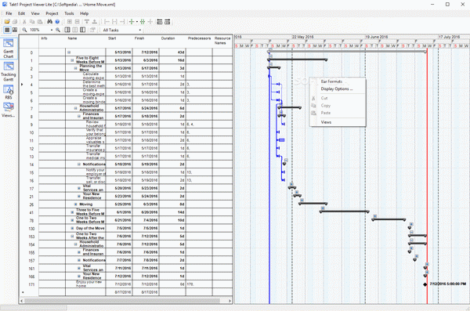The width and height of the screenshot is (470, 311).
Task: Expand the Moving task group row 26
Action: coord(75,204)
